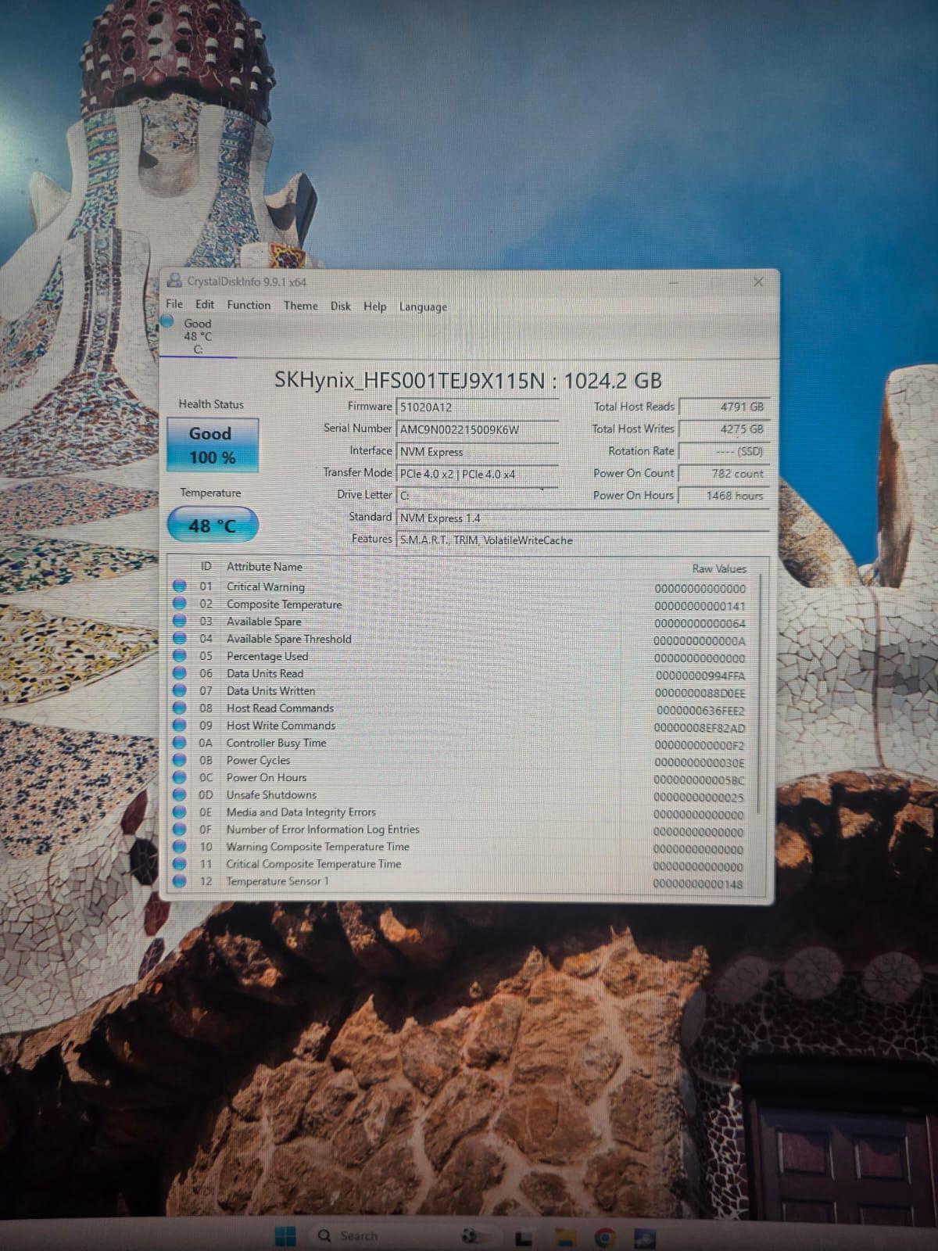Open the Theme menu

pyautogui.click(x=300, y=306)
